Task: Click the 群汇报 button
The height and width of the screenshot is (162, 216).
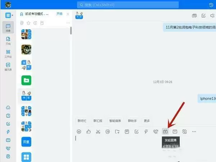Action: (98, 121)
